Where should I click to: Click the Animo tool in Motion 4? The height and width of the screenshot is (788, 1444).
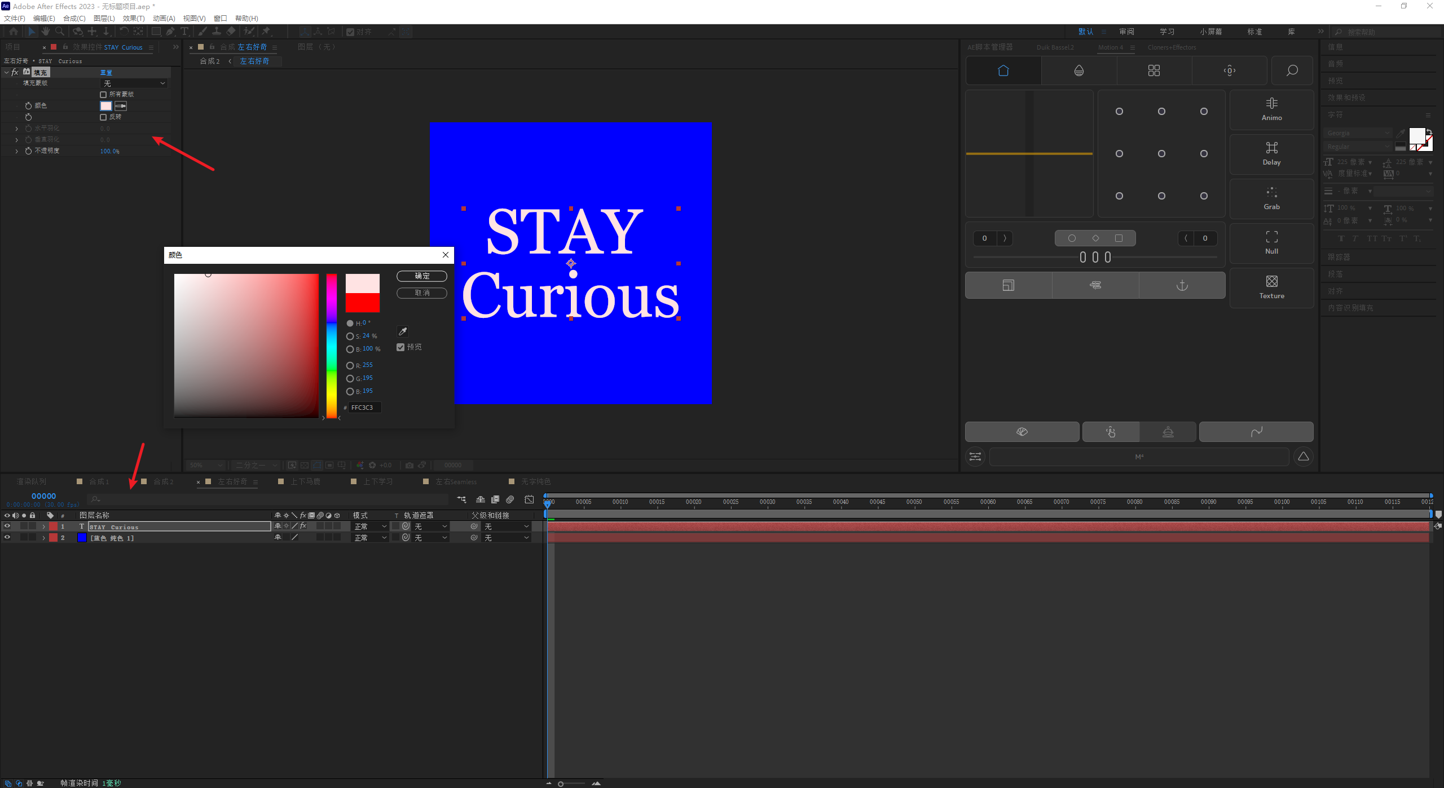[1271, 109]
